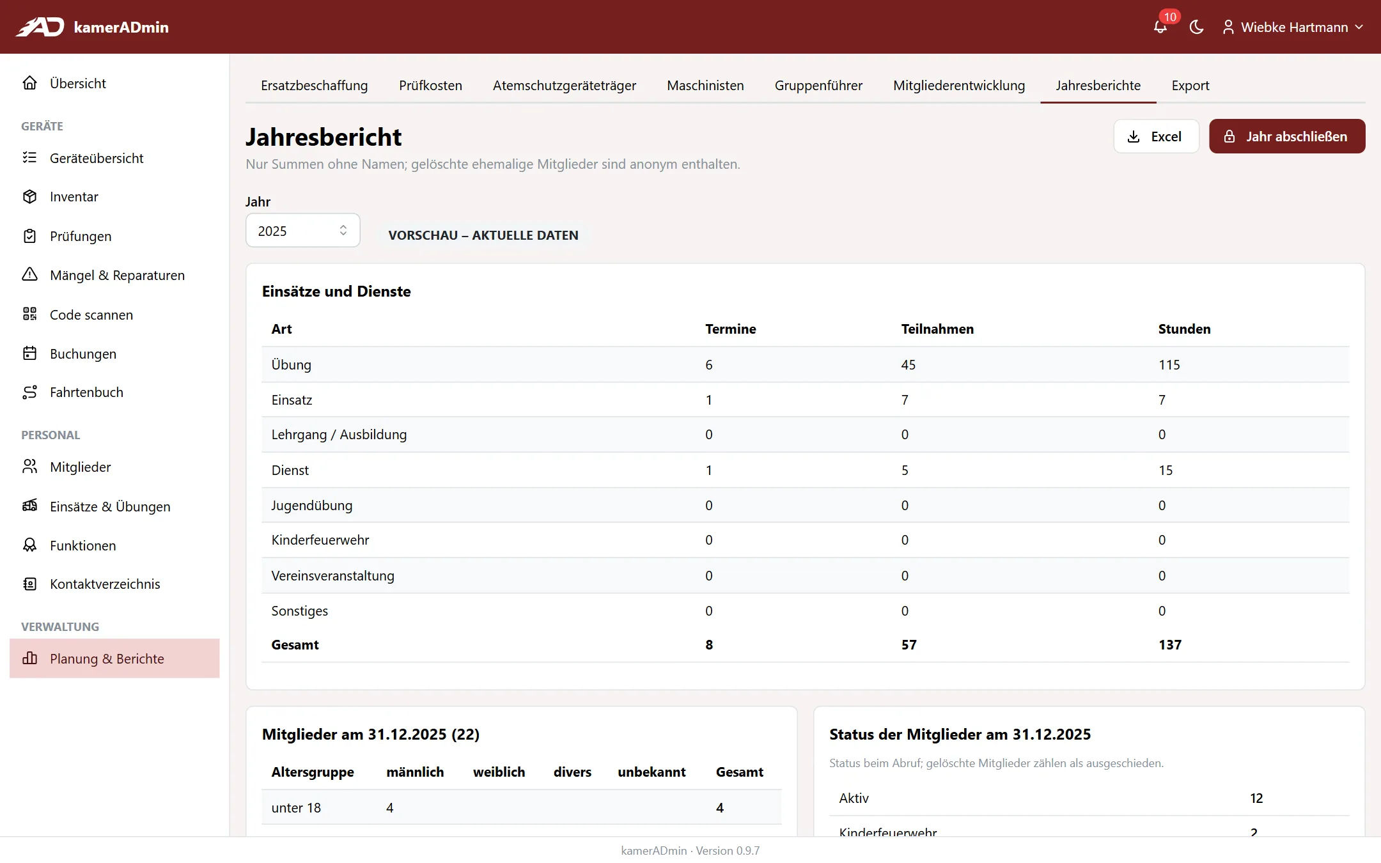Screen dimensions: 1381x863
Task: Switch to Ersatzbeschaffung tab
Action: (x=315, y=86)
